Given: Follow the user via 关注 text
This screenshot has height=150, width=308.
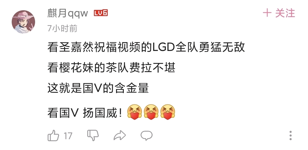Looking at the screenshot, I should [285, 13].
